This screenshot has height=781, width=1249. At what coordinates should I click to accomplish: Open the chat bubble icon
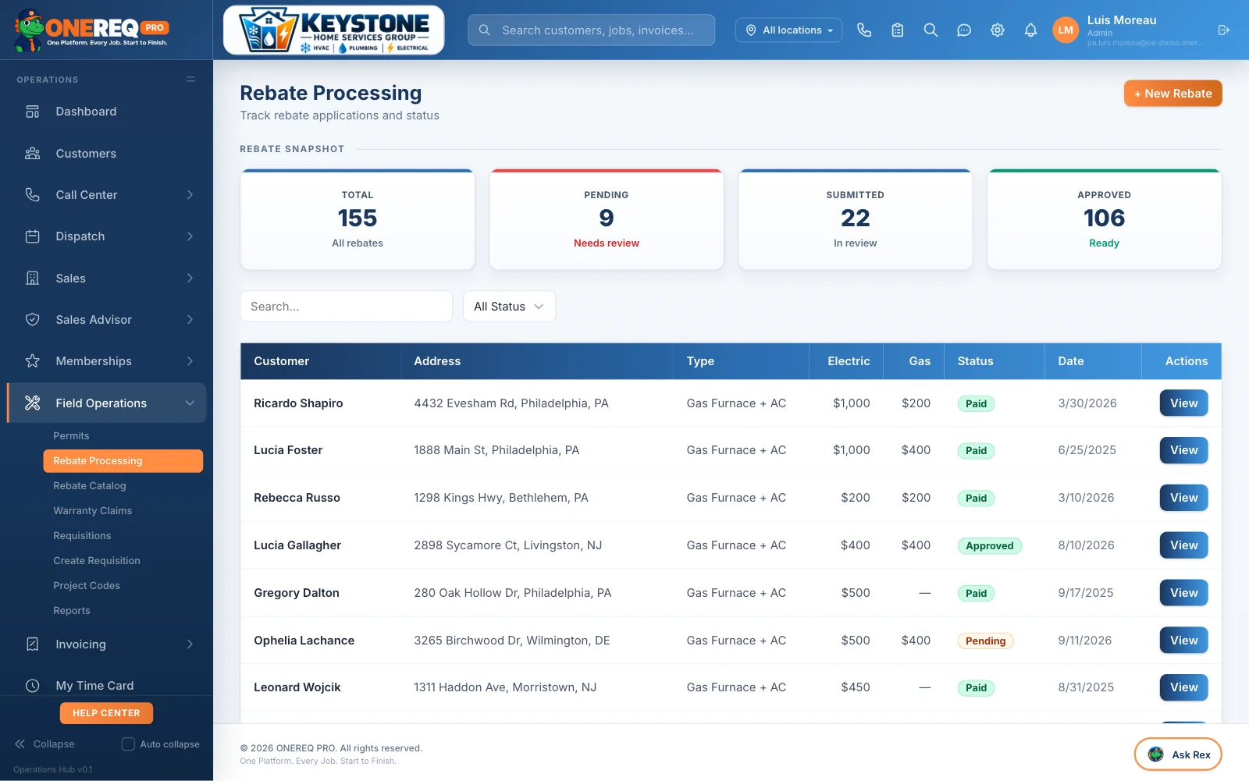click(964, 30)
